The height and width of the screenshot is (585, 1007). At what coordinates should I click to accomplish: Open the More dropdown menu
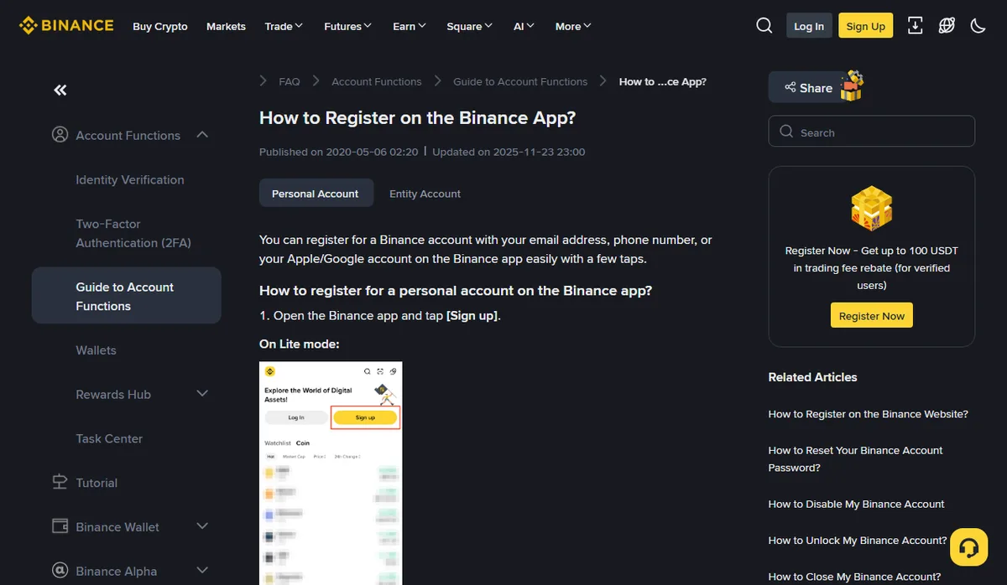pyautogui.click(x=573, y=26)
